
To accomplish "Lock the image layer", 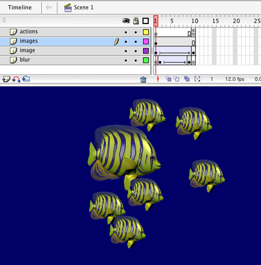I will click(x=136, y=51).
